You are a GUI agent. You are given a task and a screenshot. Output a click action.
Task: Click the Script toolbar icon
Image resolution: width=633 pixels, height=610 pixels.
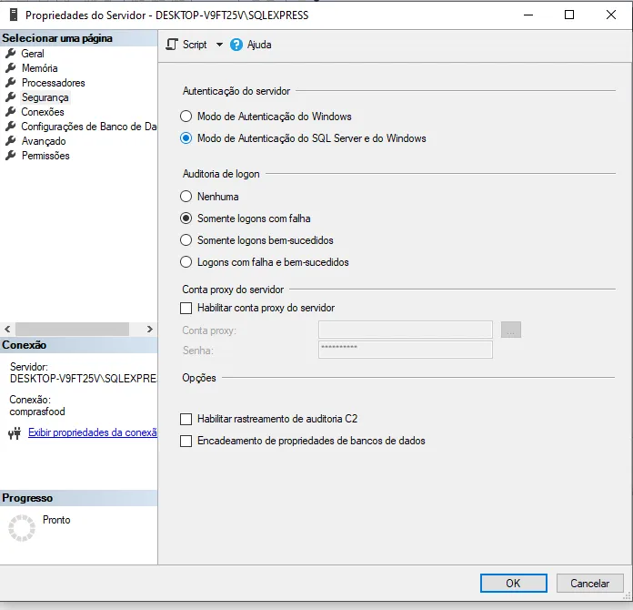172,45
